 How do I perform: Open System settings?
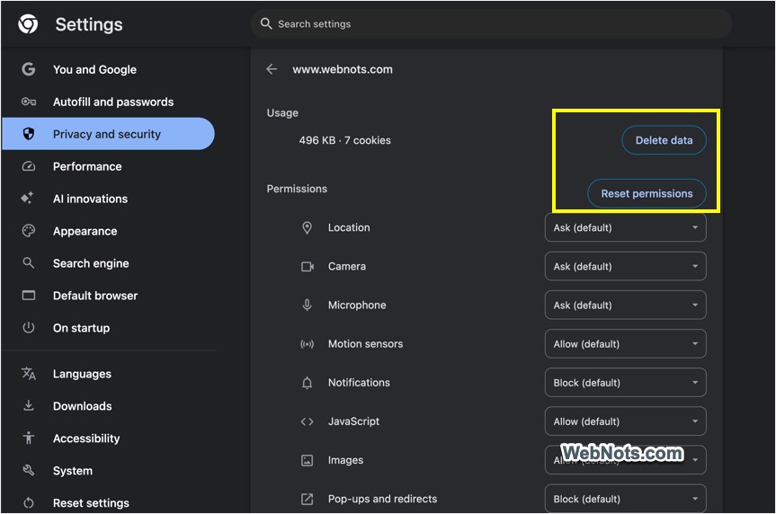tap(108, 471)
